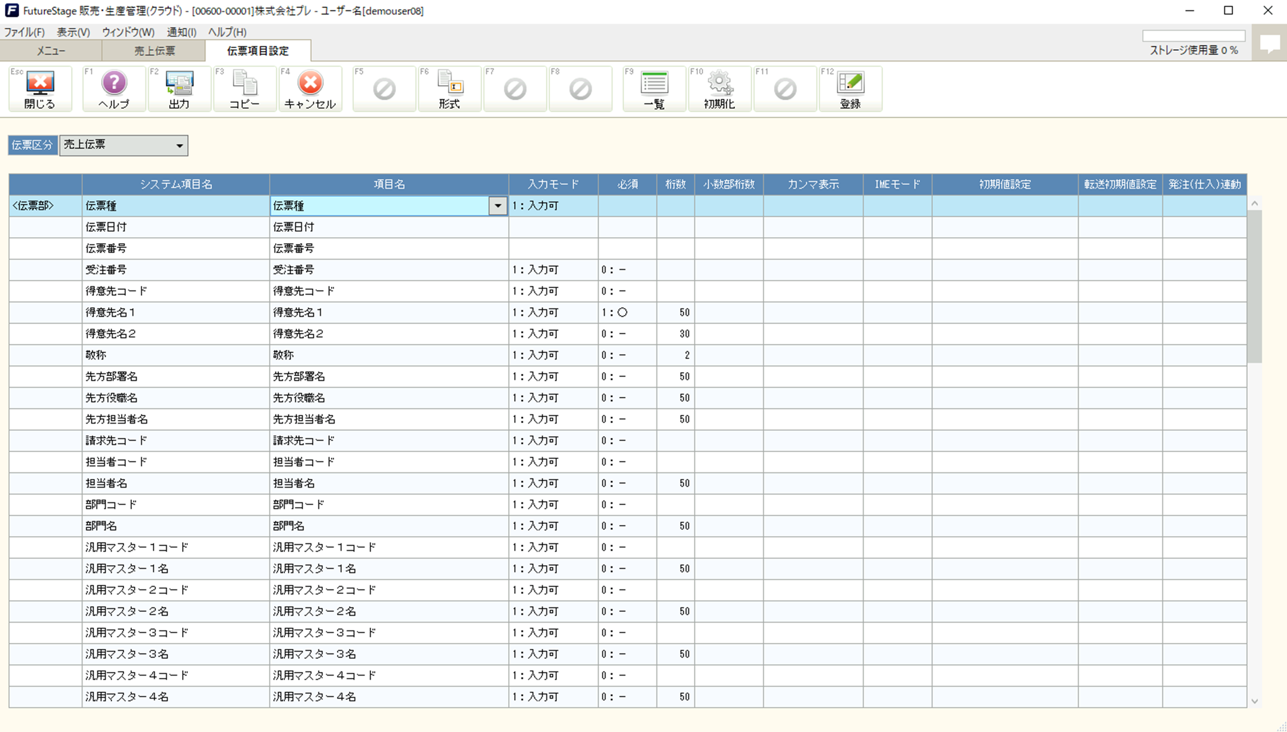Click the 入力モード cell for 受注番号
This screenshot has width=1287, height=732.
click(x=552, y=270)
